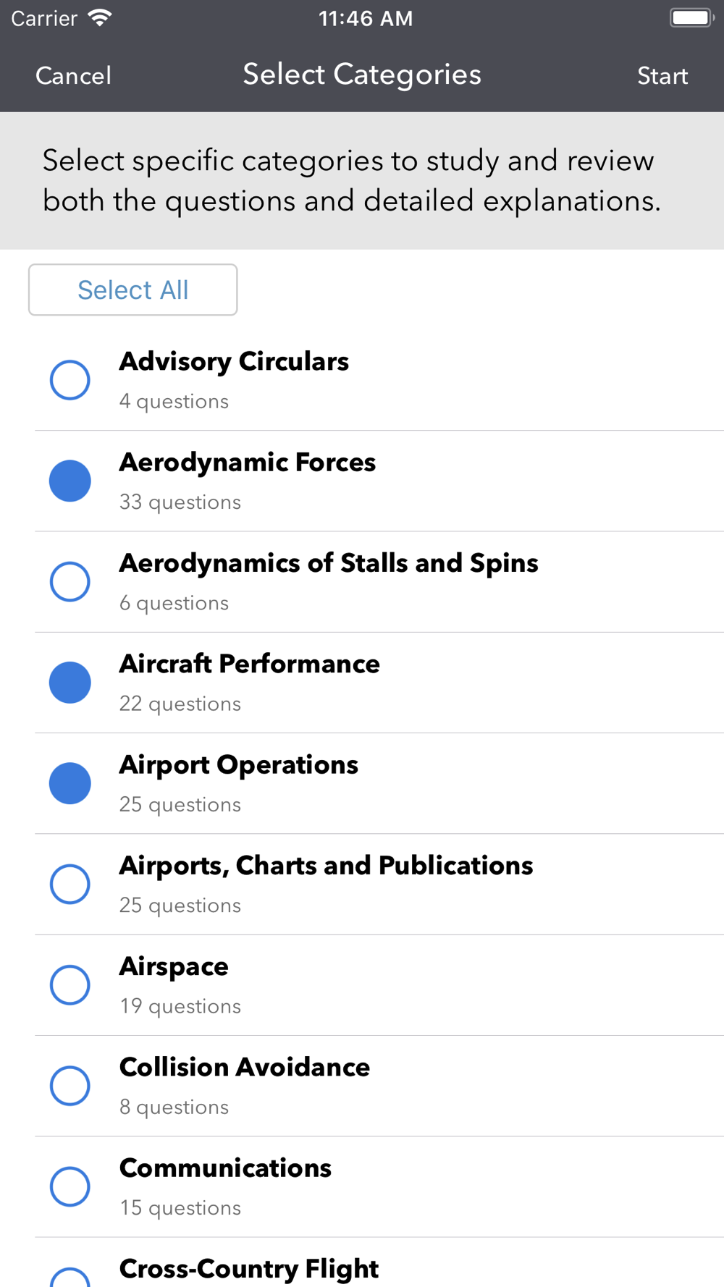Tap the Communications category title
This screenshot has height=1287, width=724.
click(225, 1168)
